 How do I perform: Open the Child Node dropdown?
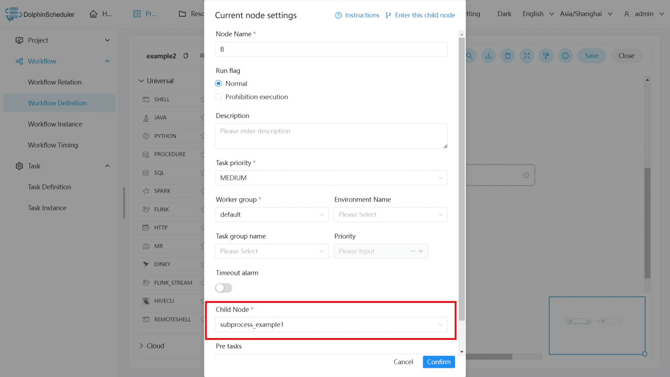331,325
